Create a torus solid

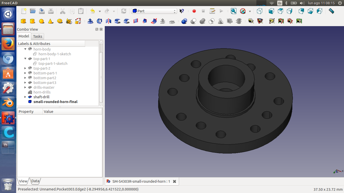(60, 21)
